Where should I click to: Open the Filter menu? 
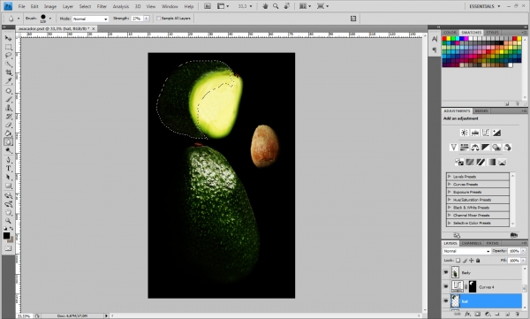[x=102, y=6]
